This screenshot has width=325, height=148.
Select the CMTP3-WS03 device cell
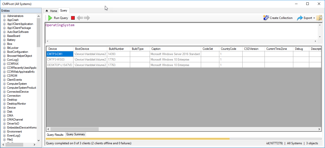point(60,60)
